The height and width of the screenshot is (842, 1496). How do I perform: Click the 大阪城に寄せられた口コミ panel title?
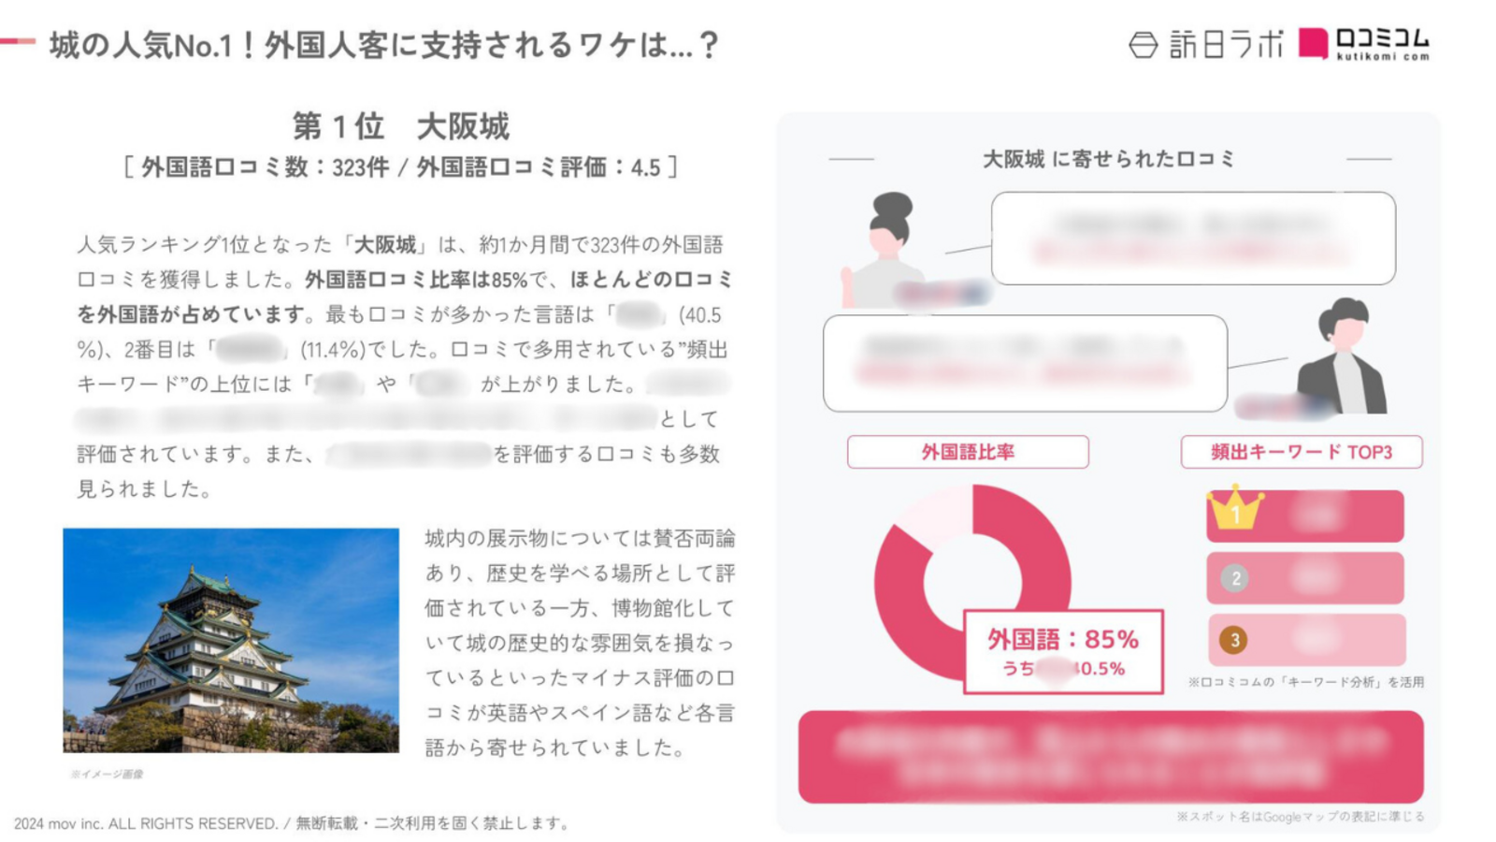tap(1109, 159)
